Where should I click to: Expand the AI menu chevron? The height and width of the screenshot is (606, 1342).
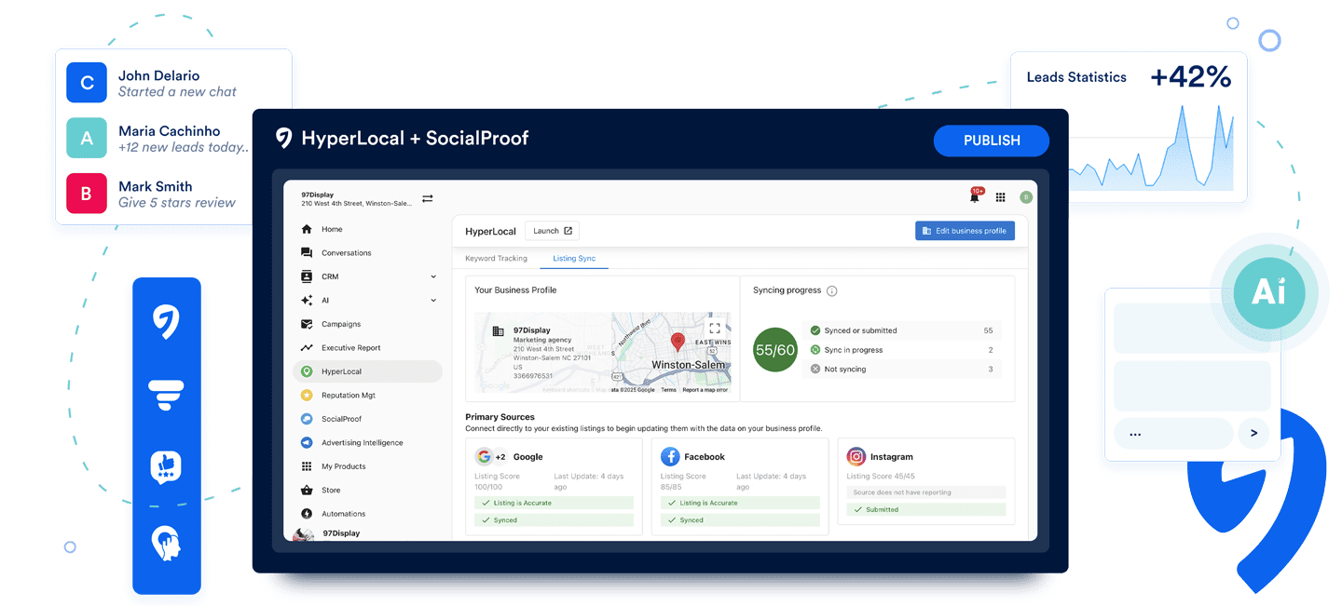(x=433, y=301)
